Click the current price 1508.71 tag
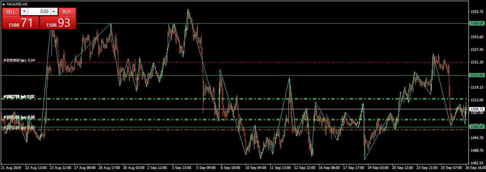Screen dimensions: 486x172 [477, 109]
